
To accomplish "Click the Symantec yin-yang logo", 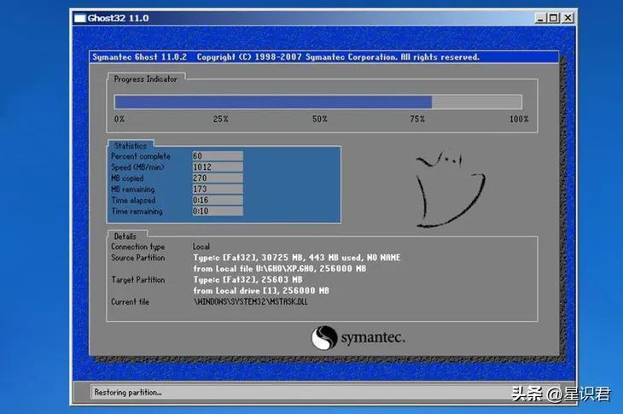I will (324, 338).
